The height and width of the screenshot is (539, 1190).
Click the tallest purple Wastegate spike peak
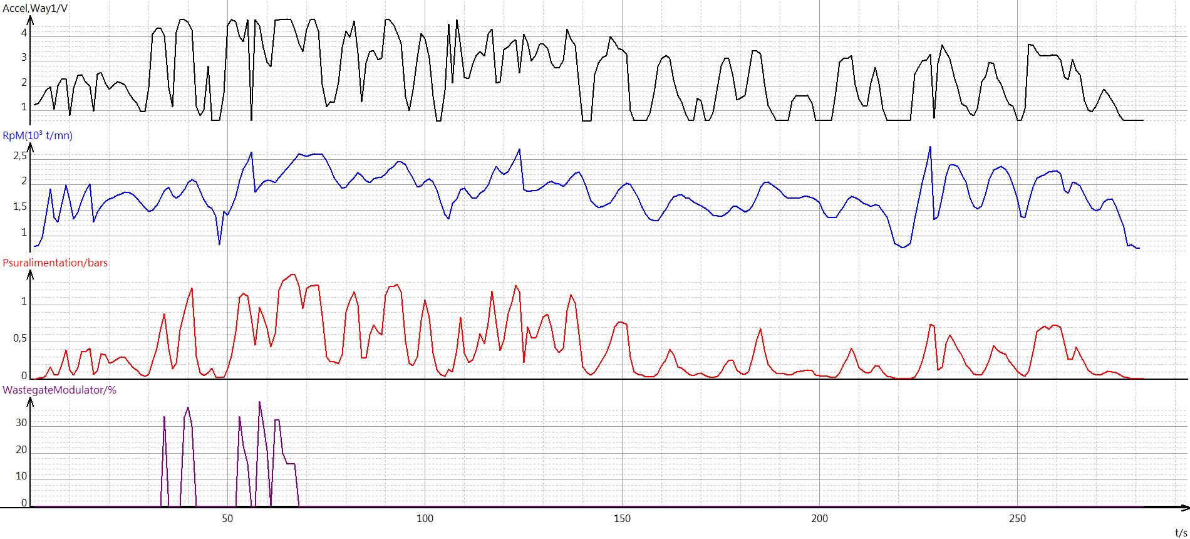click(259, 402)
